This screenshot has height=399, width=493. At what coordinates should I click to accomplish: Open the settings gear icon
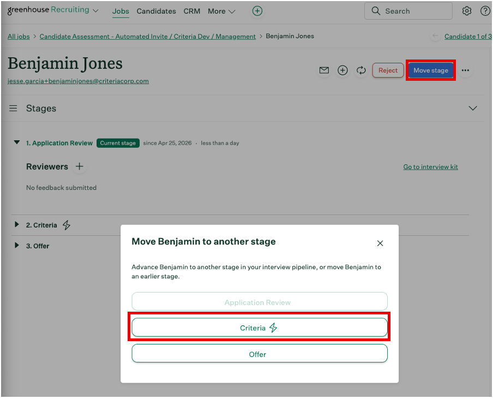pyautogui.click(x=467, y=11)
